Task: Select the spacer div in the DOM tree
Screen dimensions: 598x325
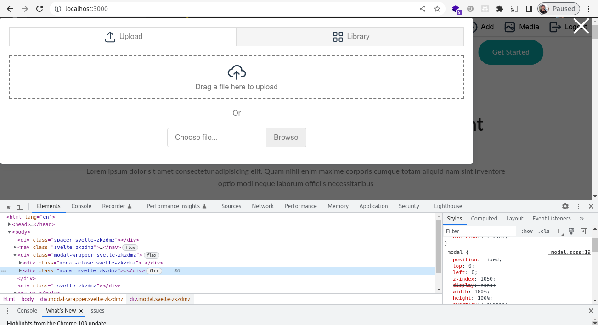Action: pyautogui.click(x=78, y=240)
